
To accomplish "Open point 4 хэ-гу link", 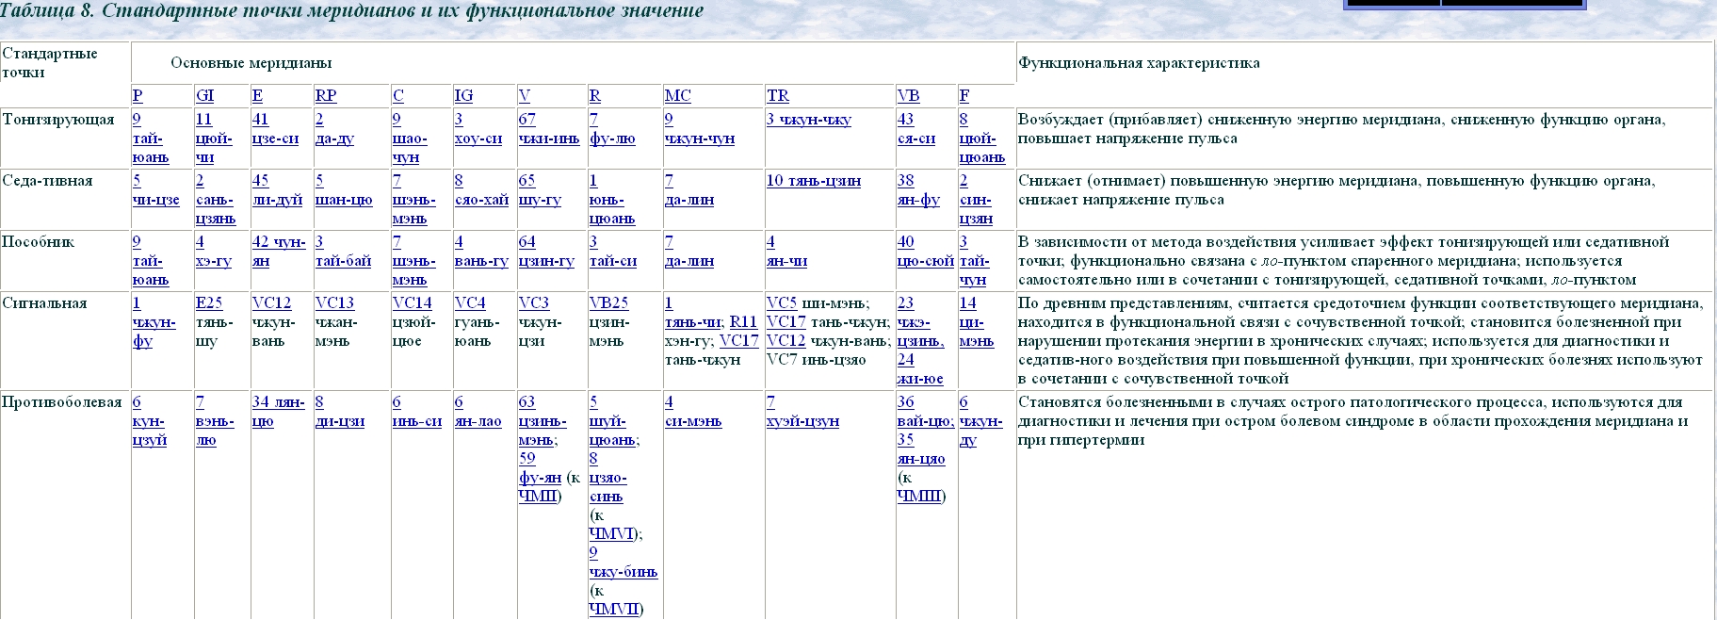I will [214, 252].
